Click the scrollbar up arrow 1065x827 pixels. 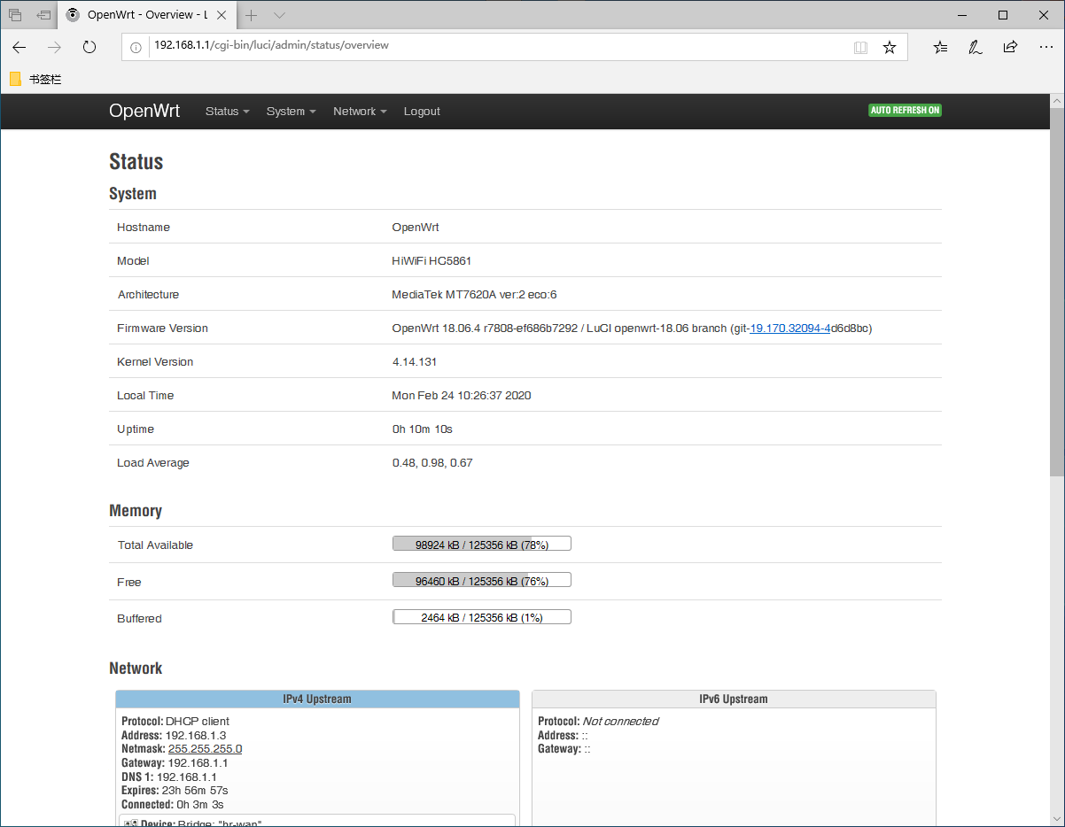(x=1057, y=101)
